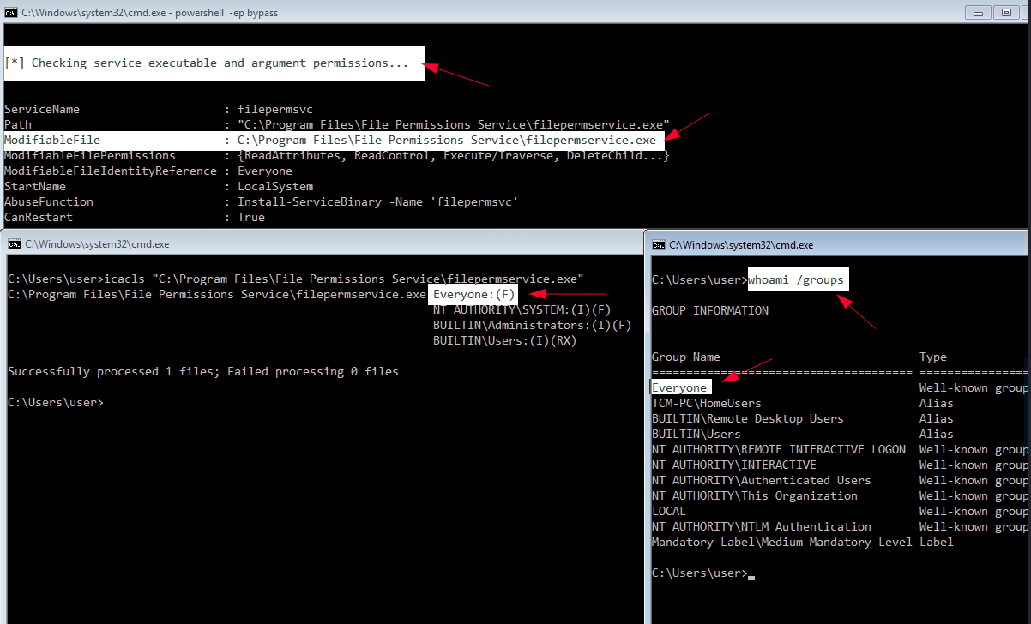Viewport: 1031px width, 624px height.
Task: Click the cmd.exe icon on the PowerShell title bar
Action: click(9, 12)
